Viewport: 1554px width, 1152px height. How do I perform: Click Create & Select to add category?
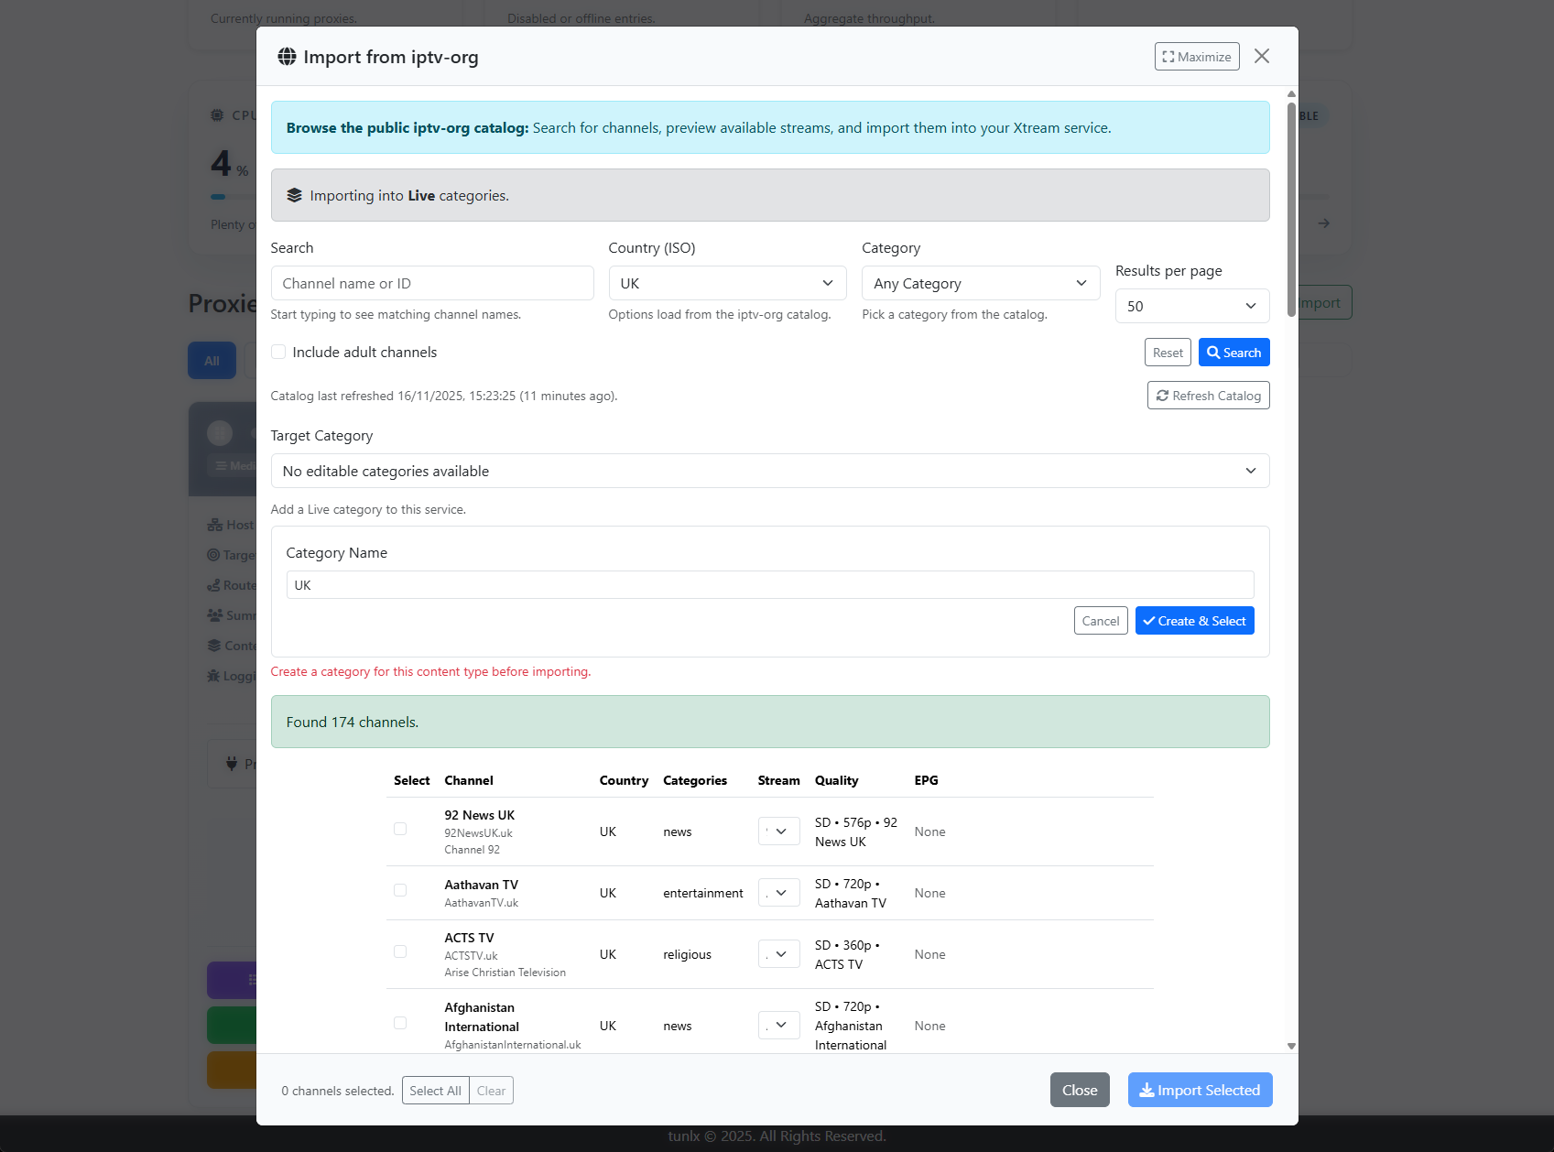(1193, 621)
